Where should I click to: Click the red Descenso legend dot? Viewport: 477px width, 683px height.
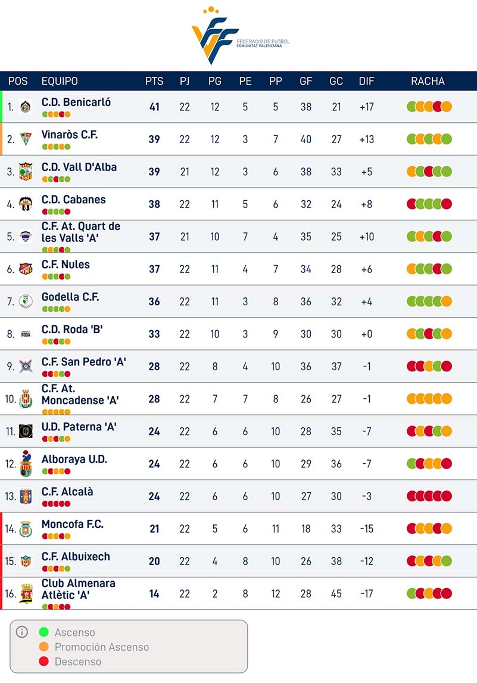(x=43, y=662)
